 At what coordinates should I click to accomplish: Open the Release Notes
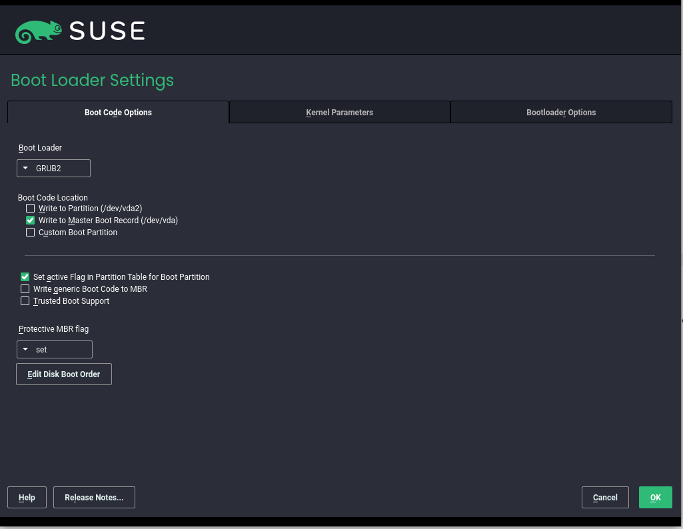point(94,498)
